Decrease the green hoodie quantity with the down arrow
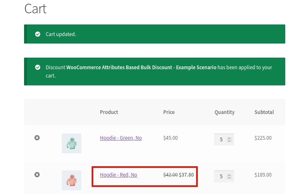Screen dimensions: 289x194 tap(230, 142)
